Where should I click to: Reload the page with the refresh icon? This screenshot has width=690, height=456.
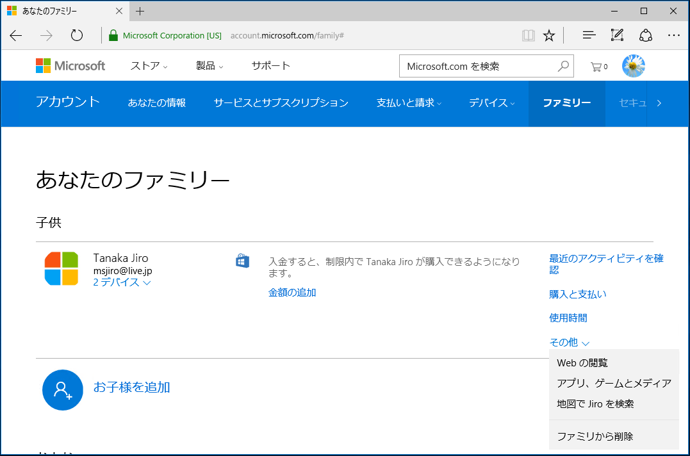(x=77, y=35)
